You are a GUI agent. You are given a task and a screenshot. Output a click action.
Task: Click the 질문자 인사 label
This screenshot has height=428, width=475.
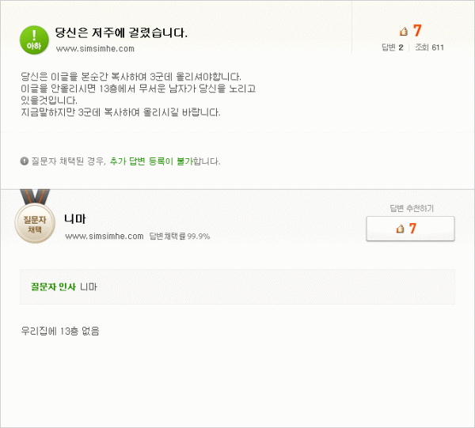pyautogui.click(x=53, y=286)
